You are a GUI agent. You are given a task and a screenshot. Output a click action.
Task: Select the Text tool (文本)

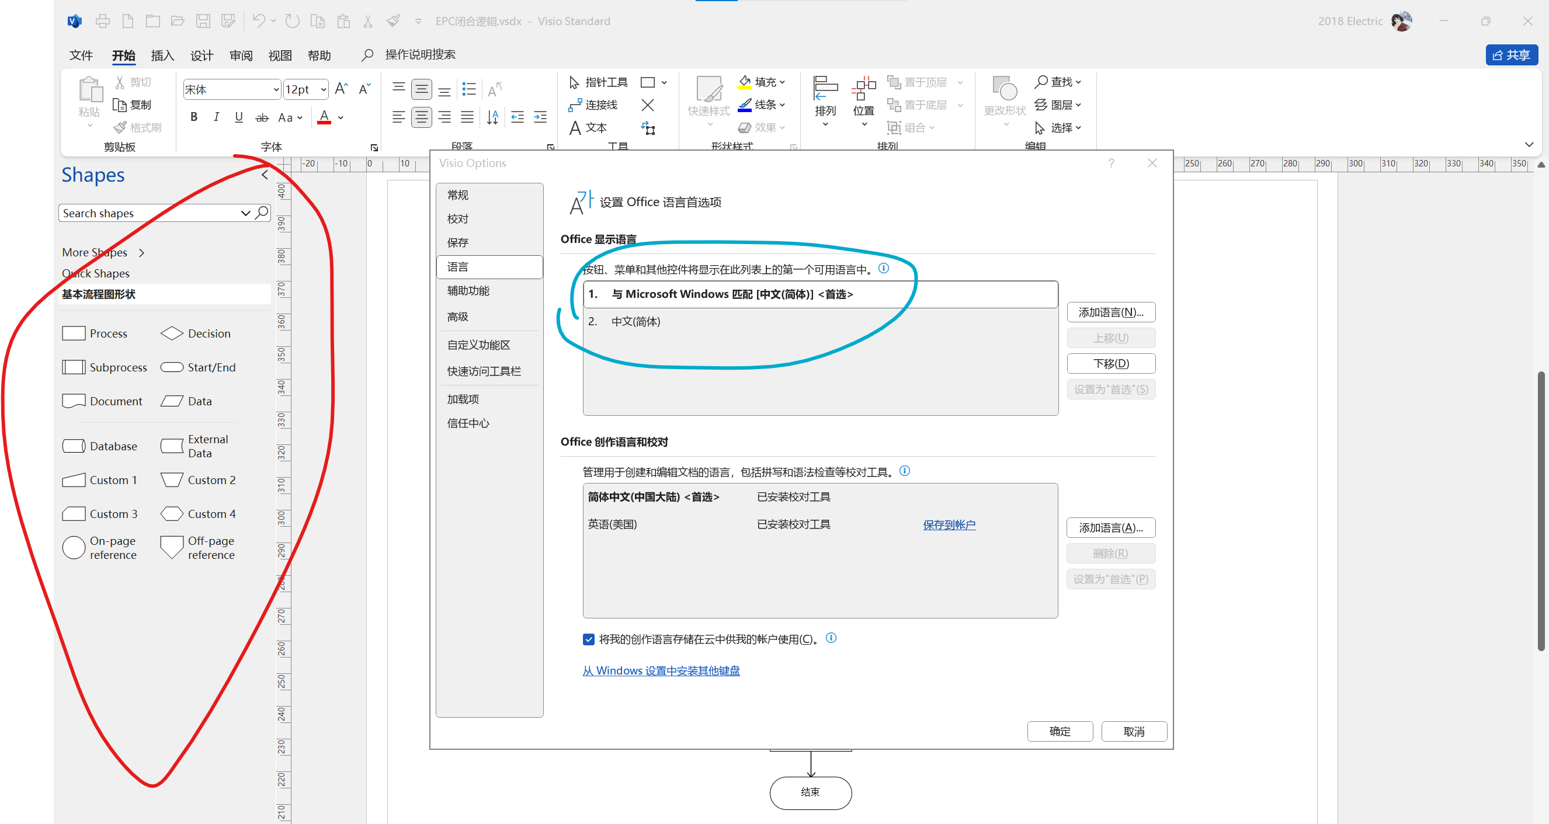(x=588, y=127)
